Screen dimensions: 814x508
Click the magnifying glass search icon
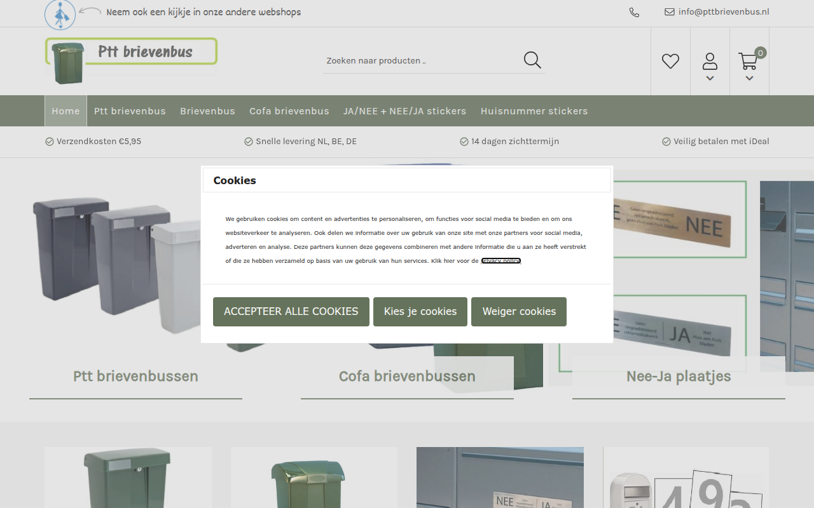(x=532, y=60)
